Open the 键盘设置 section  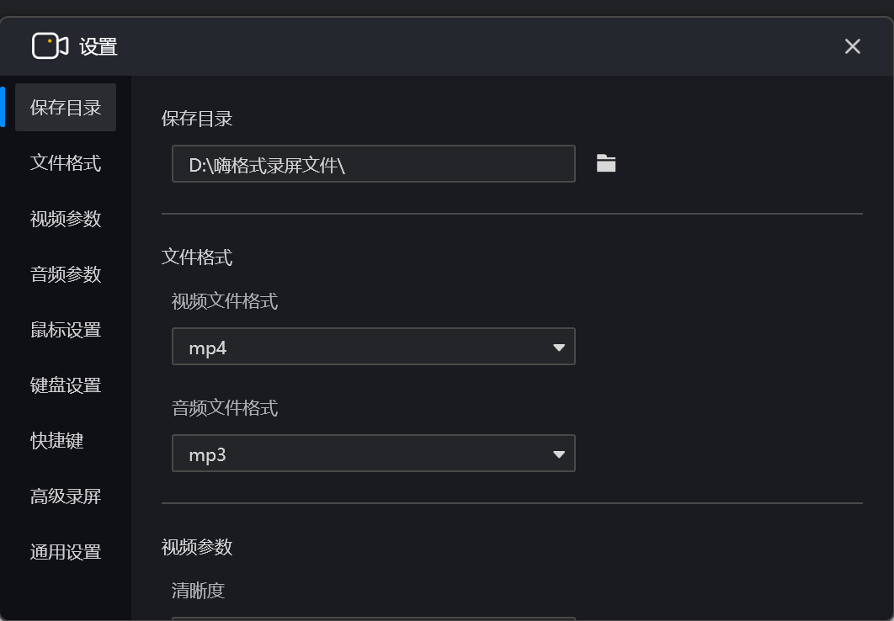click(x=66, y=385)
